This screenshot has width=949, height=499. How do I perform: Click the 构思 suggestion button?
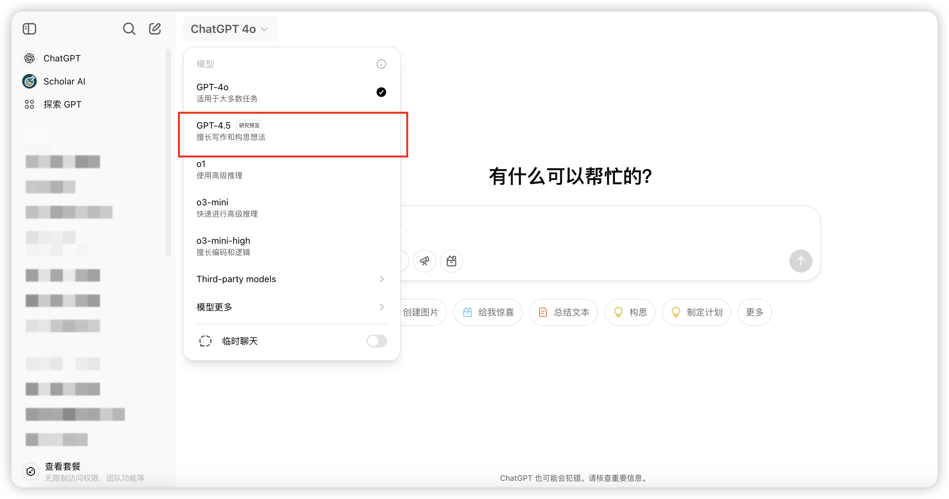point(630,312)
